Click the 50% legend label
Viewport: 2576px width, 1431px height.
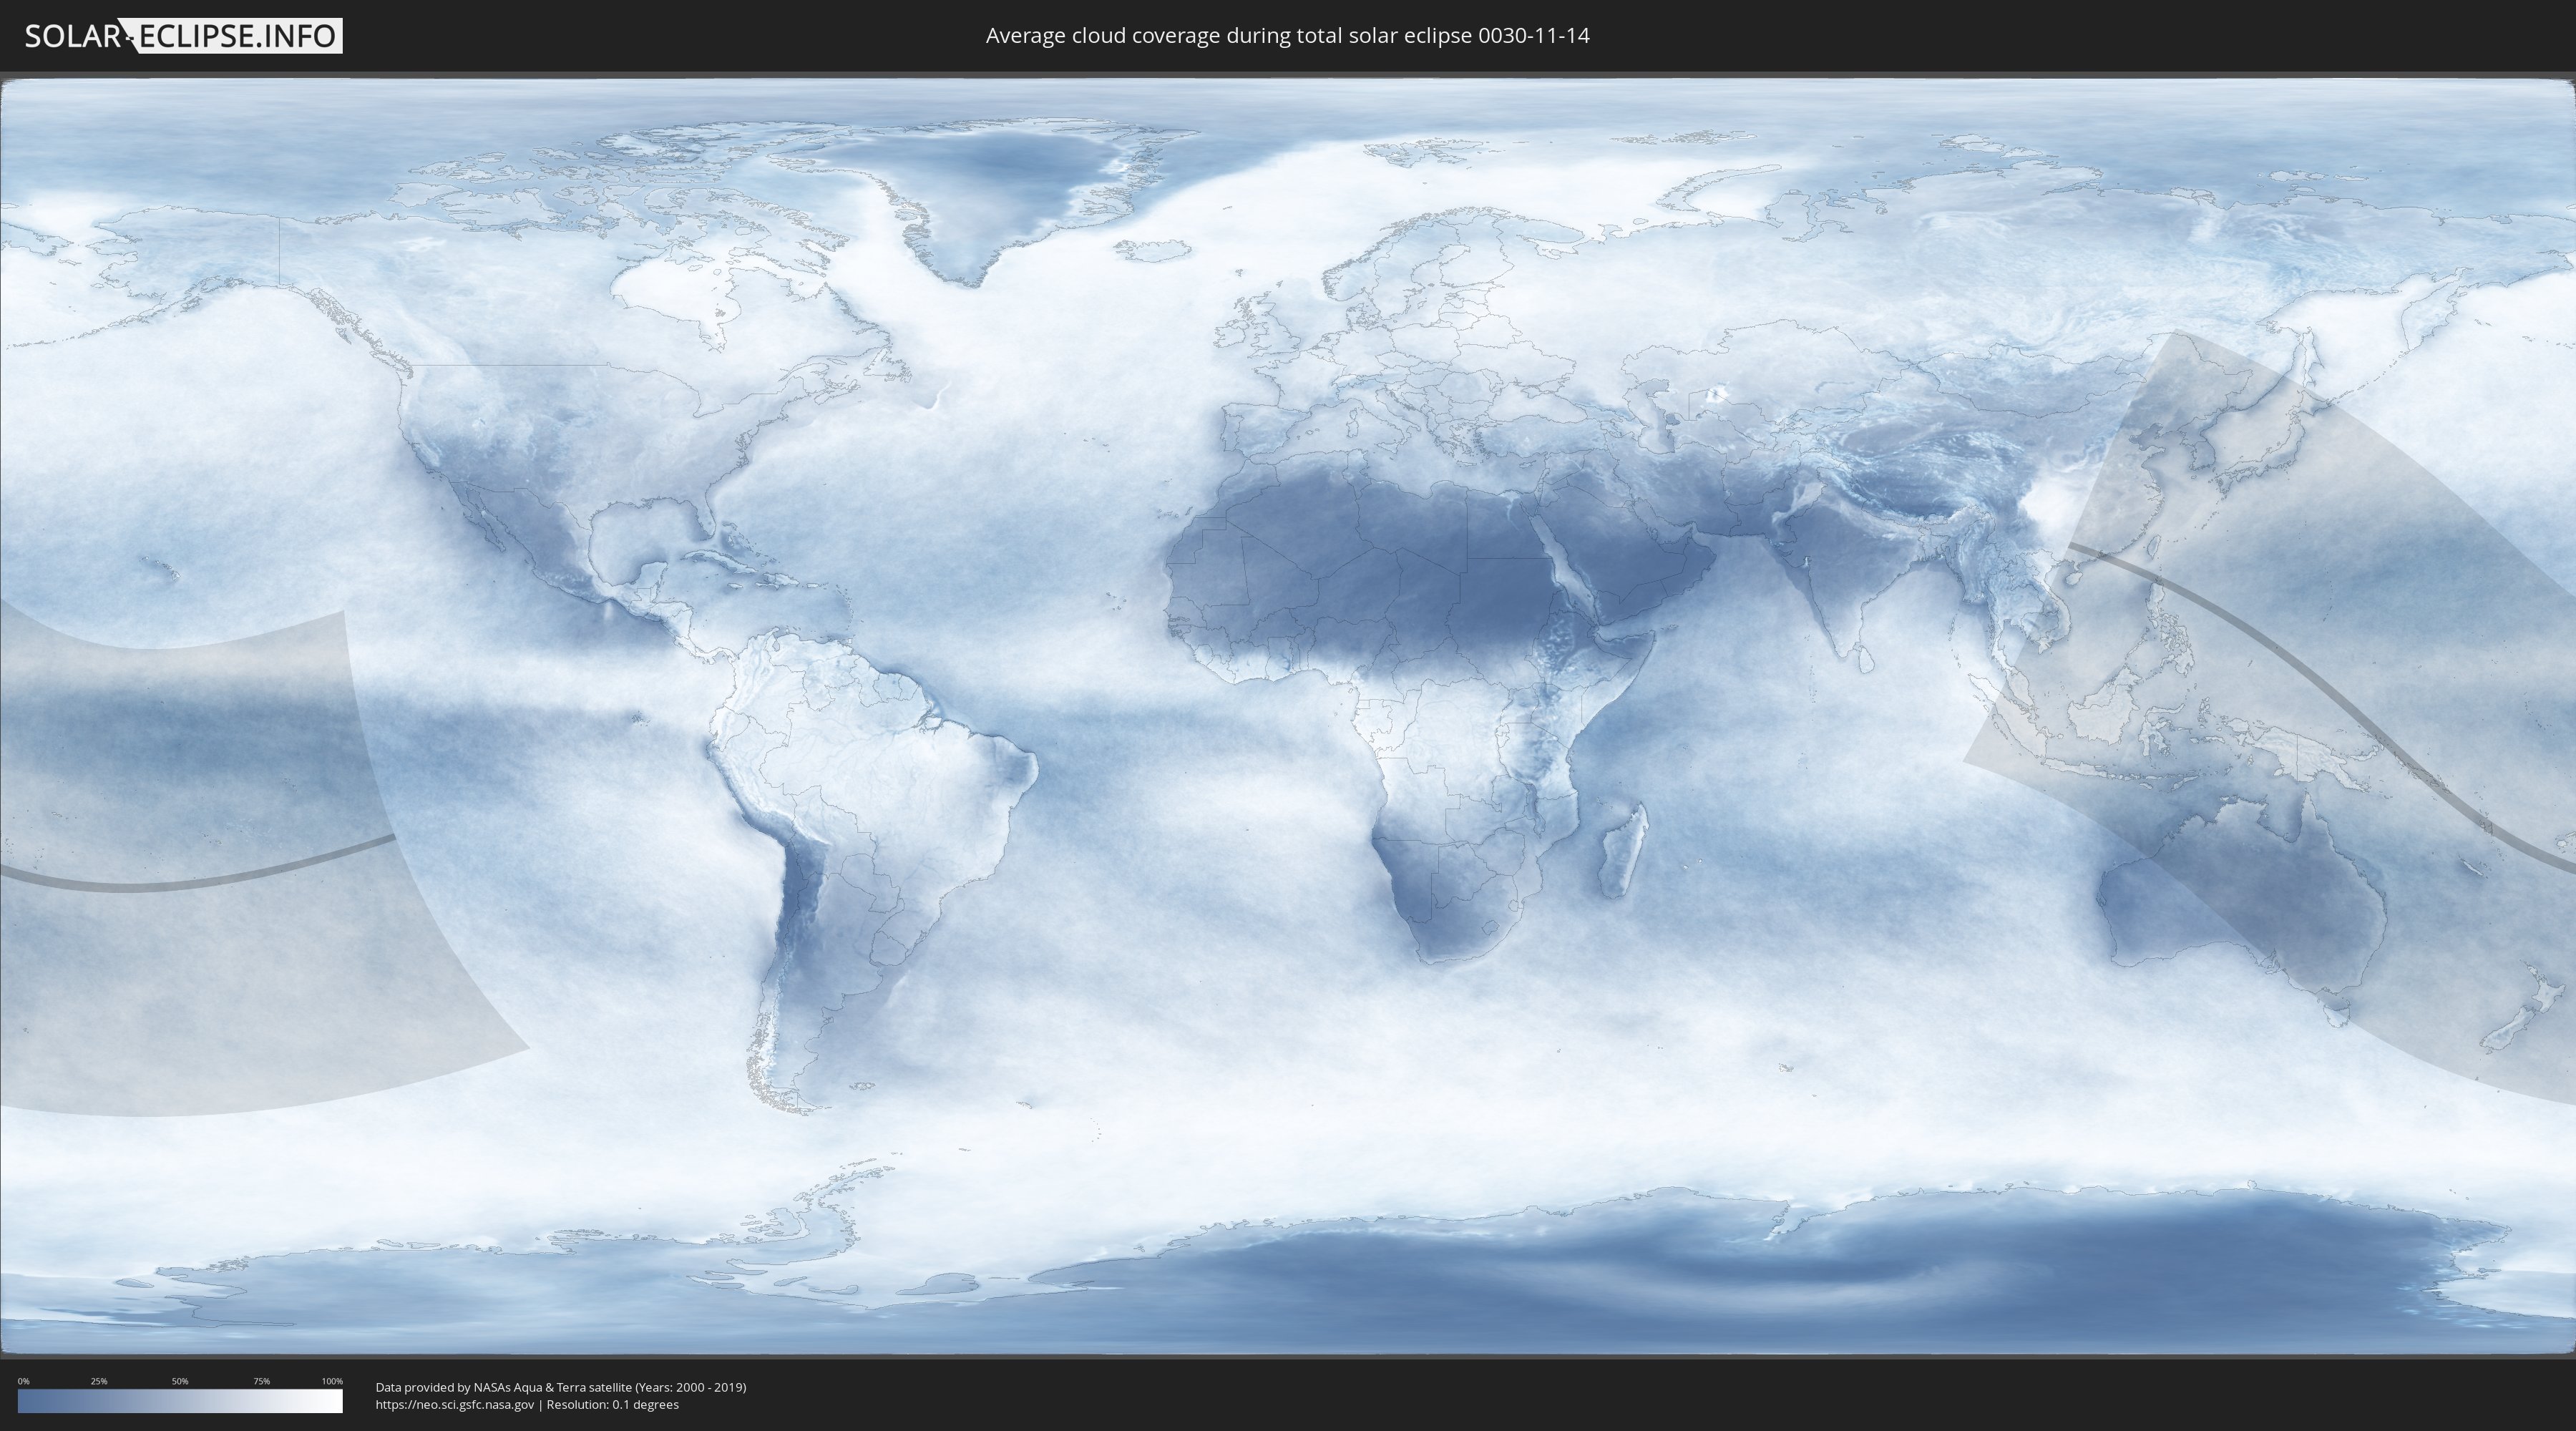[180, 1381]
